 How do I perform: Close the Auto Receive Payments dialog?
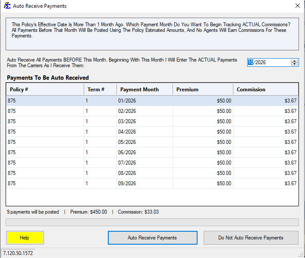tap(297, 6)
